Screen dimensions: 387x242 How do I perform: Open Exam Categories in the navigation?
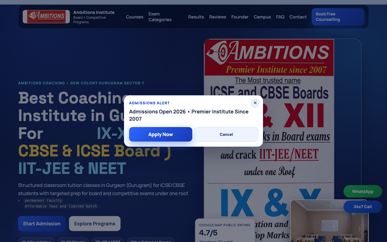160,17
